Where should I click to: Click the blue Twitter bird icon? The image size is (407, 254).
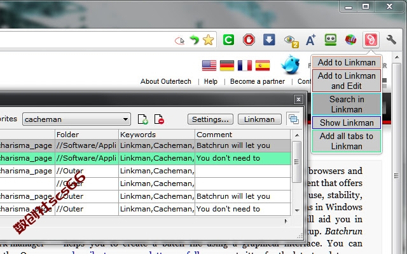291,64
